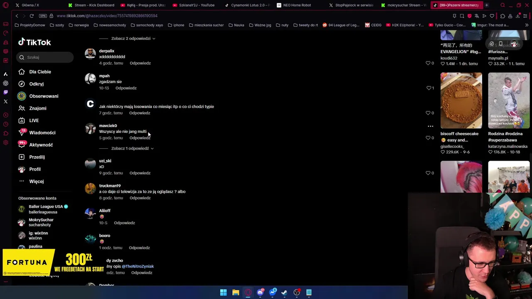Like mpah's comment showing 1 like
Image resolution: width=532 pixels, height=299 pixels.
pos(429,88)
